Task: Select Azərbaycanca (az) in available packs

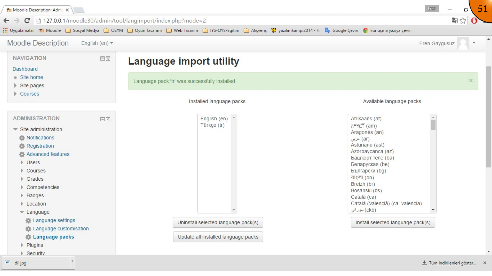Action: (x=372, y=152)
